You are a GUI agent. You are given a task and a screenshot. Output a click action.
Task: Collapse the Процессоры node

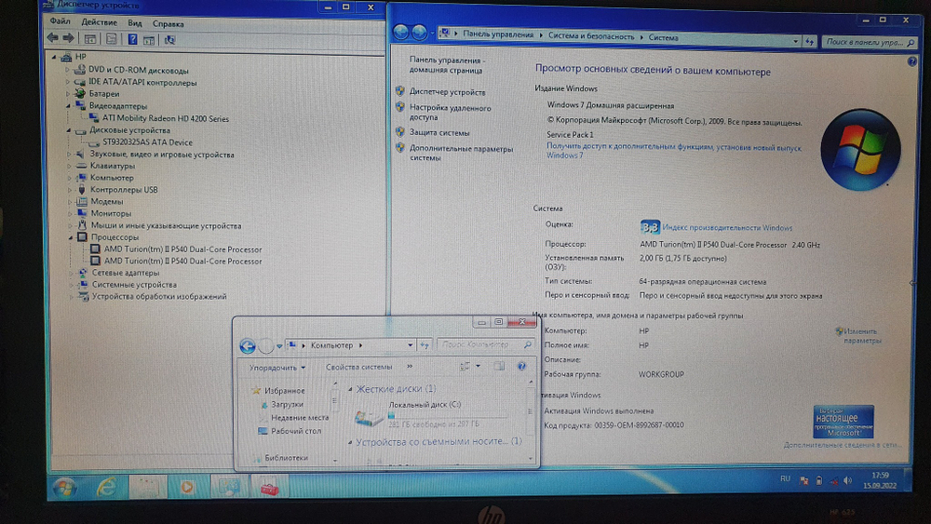(x=70, y=237)
